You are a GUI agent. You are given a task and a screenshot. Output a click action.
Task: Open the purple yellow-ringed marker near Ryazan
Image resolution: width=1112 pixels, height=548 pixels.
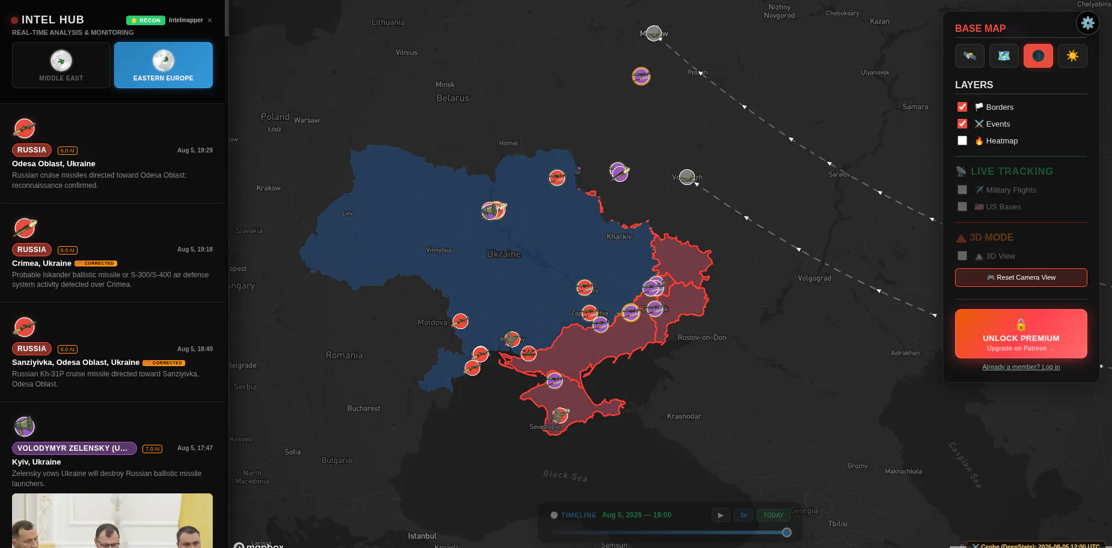pos(641,76)
